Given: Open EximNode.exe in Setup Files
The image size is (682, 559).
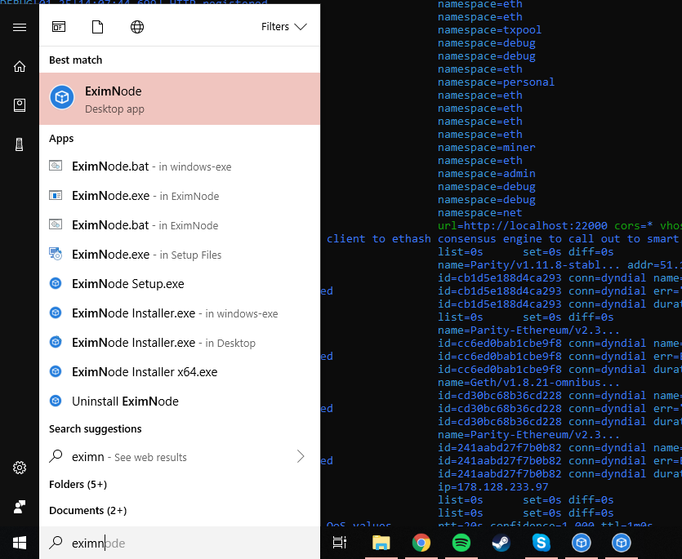Looking at the screenshot, I should [180, 255].
